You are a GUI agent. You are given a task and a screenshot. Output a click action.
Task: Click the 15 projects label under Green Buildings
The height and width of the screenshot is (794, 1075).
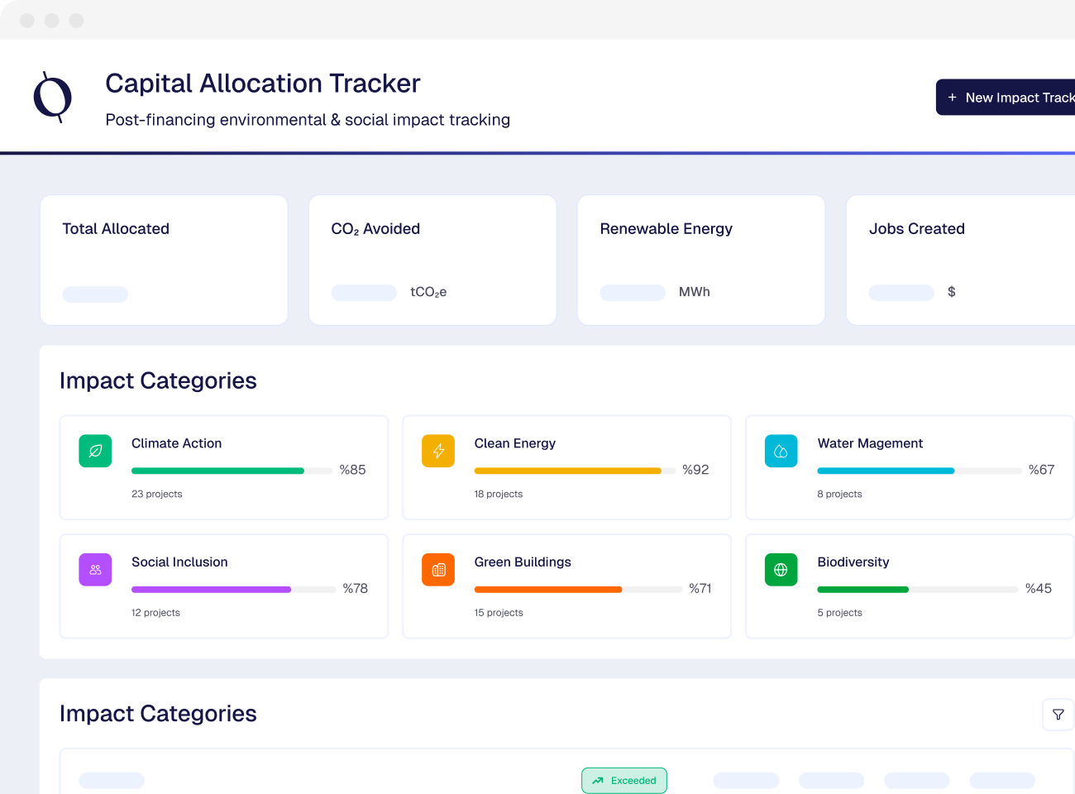click(499, 613)
